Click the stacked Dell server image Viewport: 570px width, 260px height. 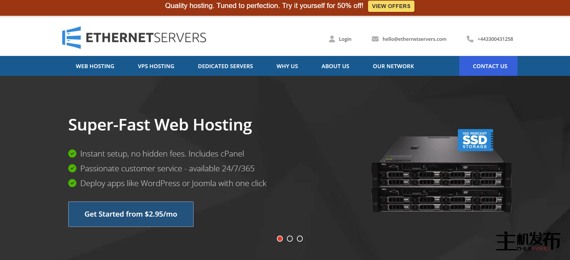click(x=441, y=186)
